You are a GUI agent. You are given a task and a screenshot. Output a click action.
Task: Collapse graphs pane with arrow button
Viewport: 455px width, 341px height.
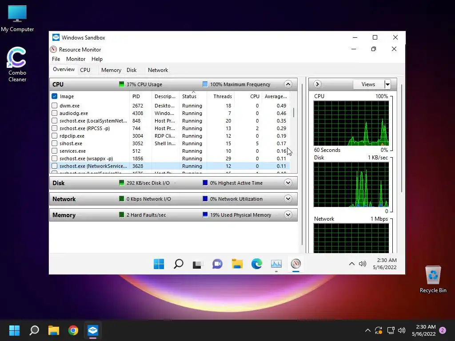tap(317, 84)
